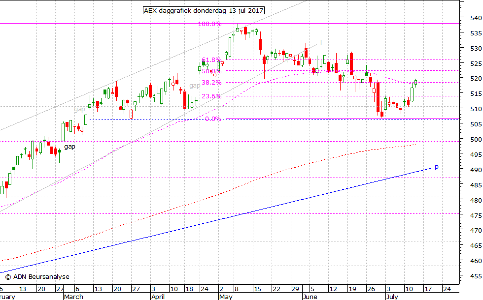The width and height of the screenshot is (483, 300).
Task: Select the '23.6%' retracement label
Action: click(211, 96)
